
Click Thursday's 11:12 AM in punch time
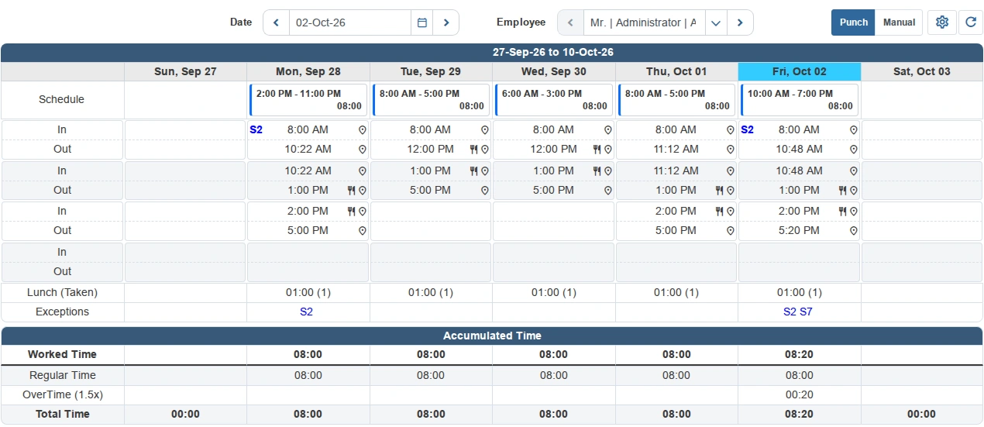point(676,170)
